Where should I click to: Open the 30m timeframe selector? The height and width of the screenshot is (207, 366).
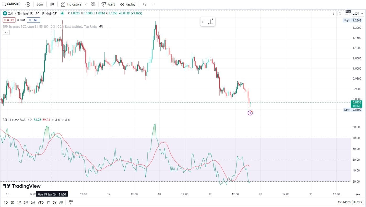coord(40,4)
